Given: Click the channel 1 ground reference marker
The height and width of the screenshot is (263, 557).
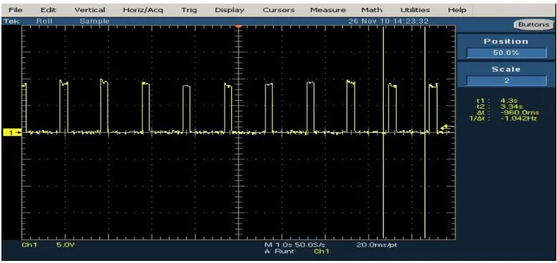Looking at the screenshot, I should tap(12, 132).
